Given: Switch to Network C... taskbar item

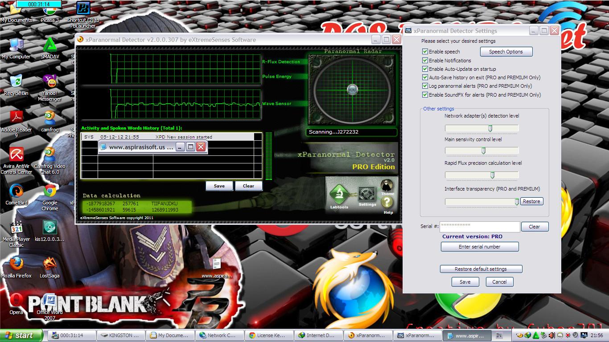Looking at the screenshot, I should [x=220, y=335].
